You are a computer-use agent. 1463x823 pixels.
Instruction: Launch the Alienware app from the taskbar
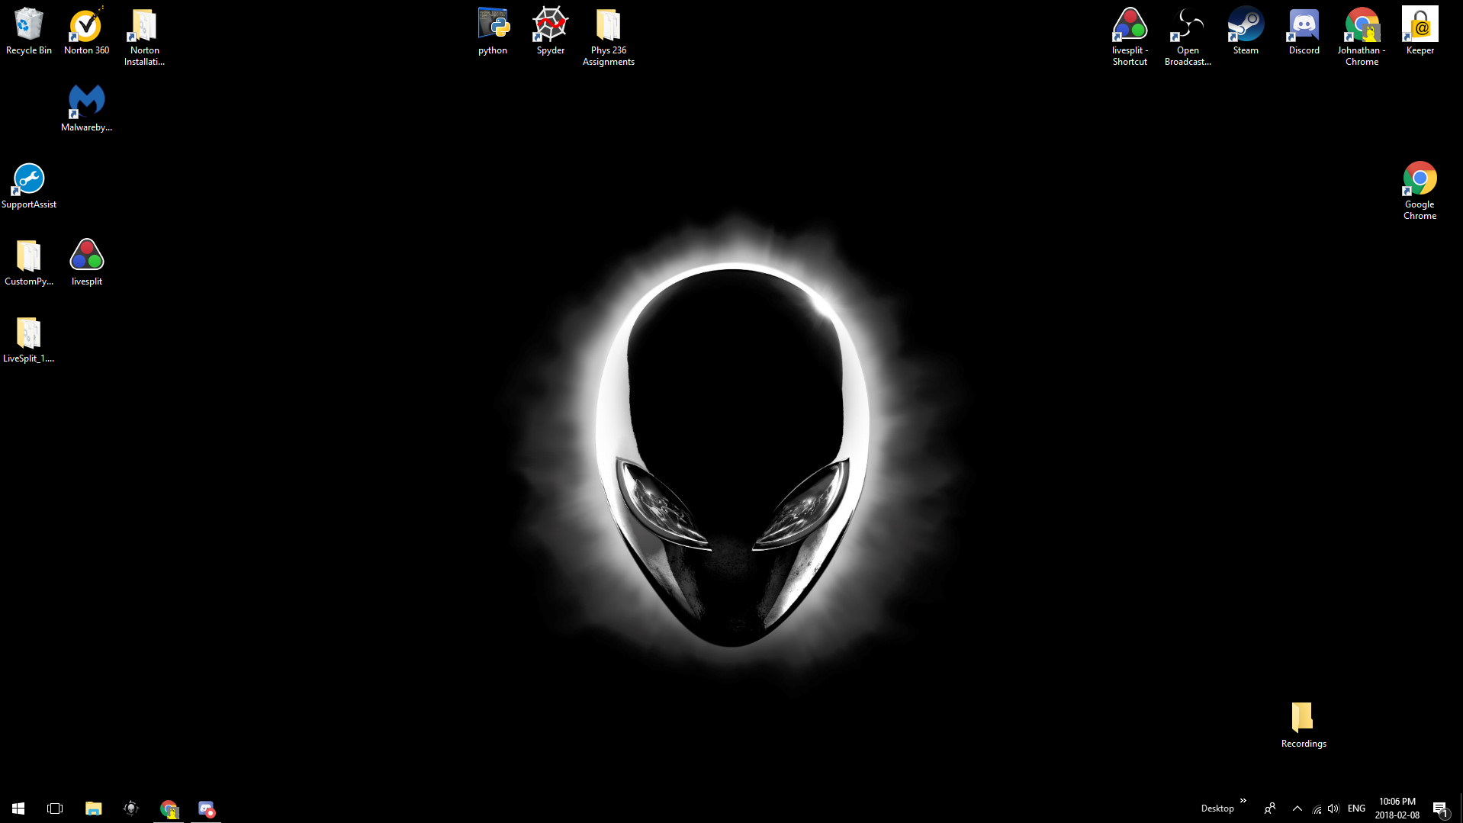tap(131, 809)
